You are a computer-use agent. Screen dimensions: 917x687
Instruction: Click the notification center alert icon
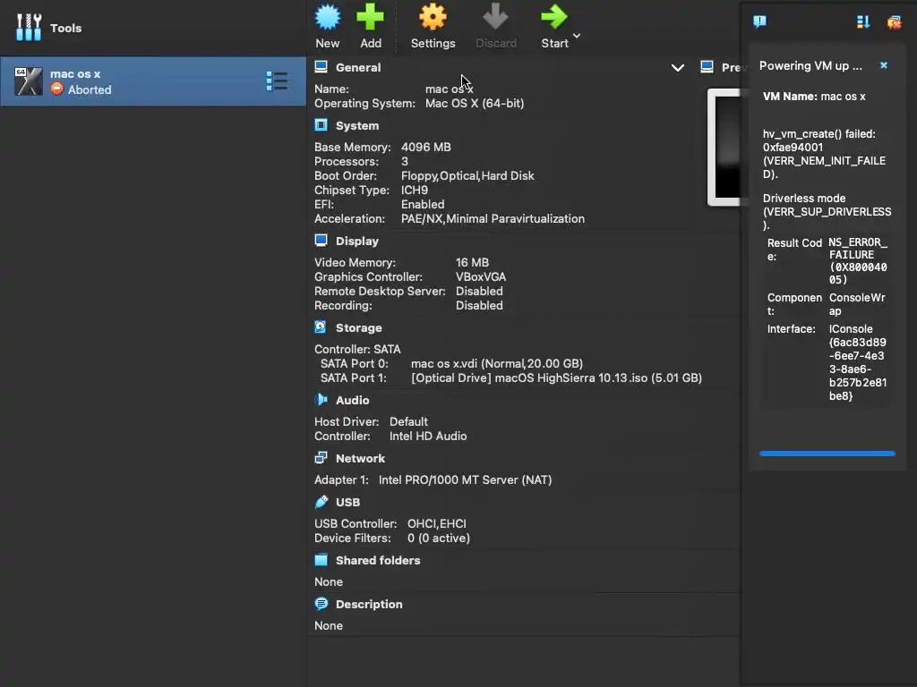point(759,22)
